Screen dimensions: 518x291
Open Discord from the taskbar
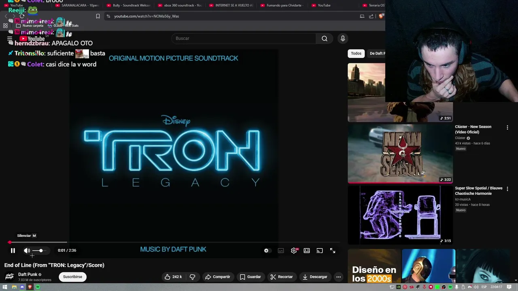click(x=22, y=287)
